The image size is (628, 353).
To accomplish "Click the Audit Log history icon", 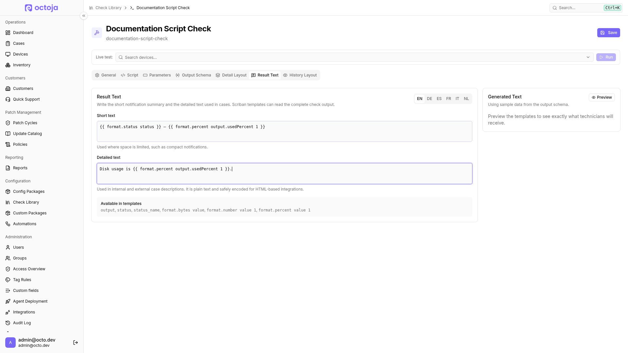I will pyautogui.click(x=8, y=323).
